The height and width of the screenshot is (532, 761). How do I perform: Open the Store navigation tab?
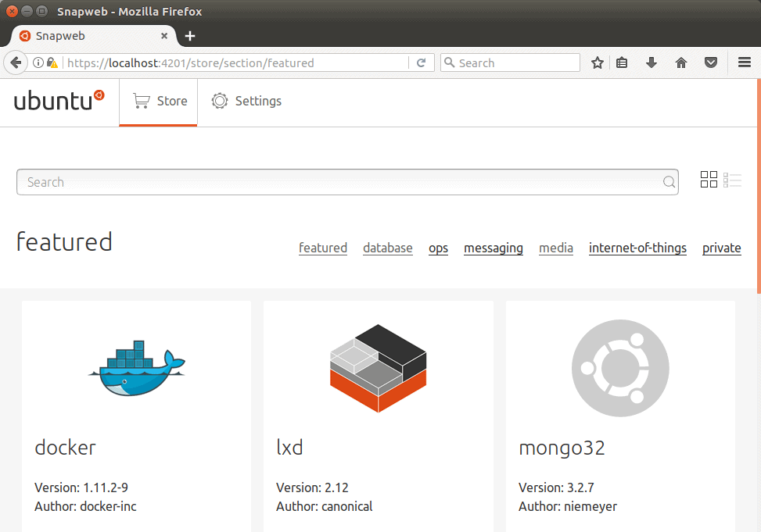click(x=158, y=102)
